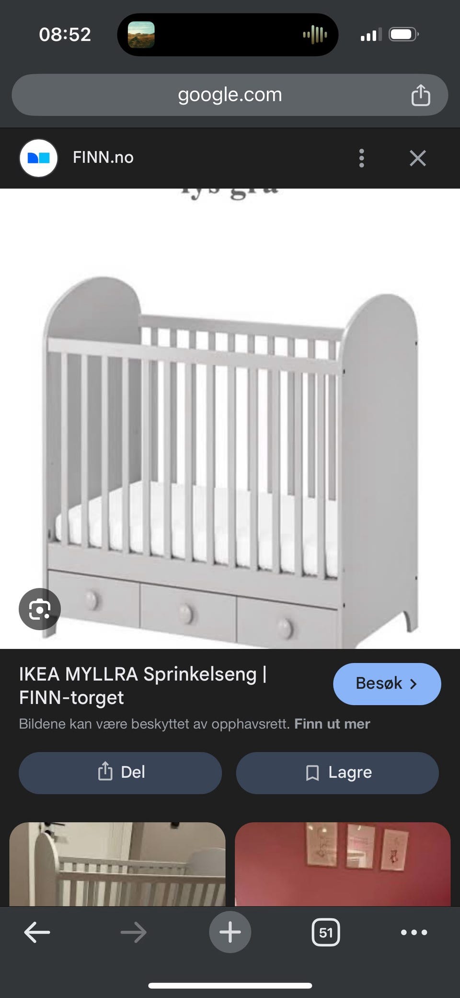The width and height of the screenshot is (460, 998).
Task: Open the FINN.no site logo icon
Action: (x=38, y=158)
